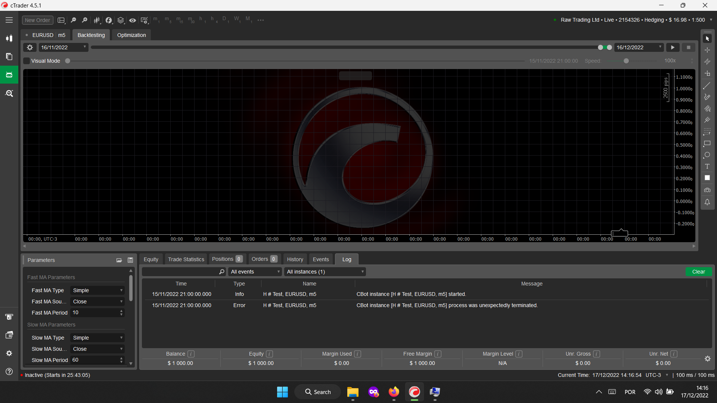The width and height of the screenshot is (717, 403).
Task: Select the Fibonacci retracement tool
Action: pyautogui.click(x=707, y=132)
